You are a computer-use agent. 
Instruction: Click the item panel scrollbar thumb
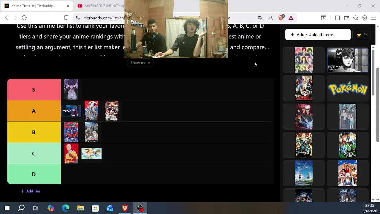[373, 73]
